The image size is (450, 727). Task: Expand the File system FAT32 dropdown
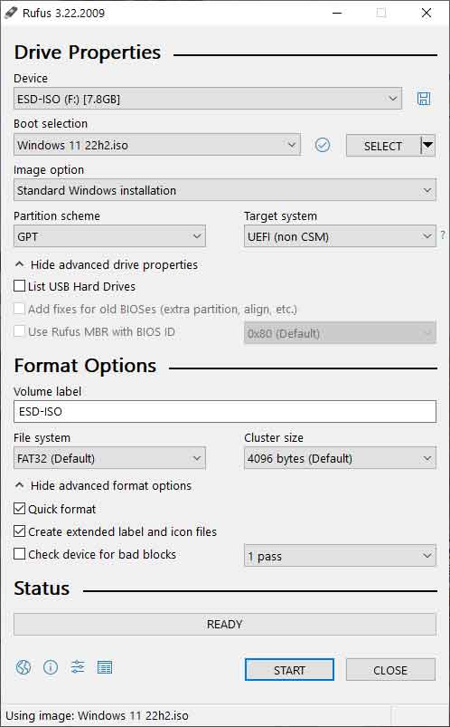(x=109, y=458)
